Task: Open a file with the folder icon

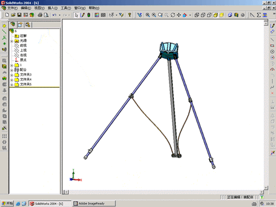Action: click(13, 15)
